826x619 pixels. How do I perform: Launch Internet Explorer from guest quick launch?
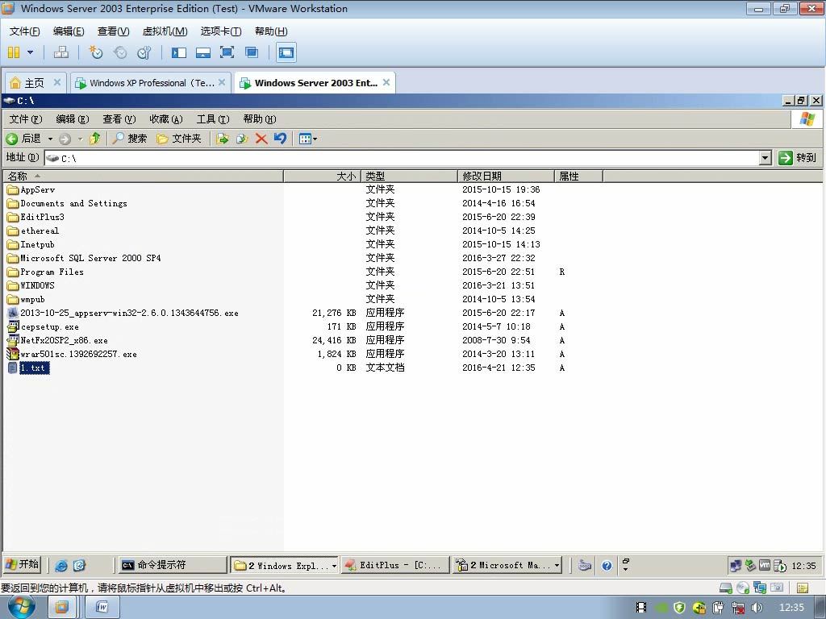tap(61, 565)
